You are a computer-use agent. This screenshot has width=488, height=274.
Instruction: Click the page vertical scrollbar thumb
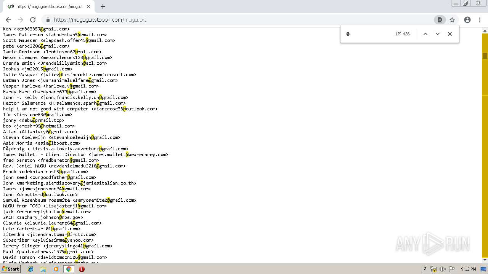point(485,56)
